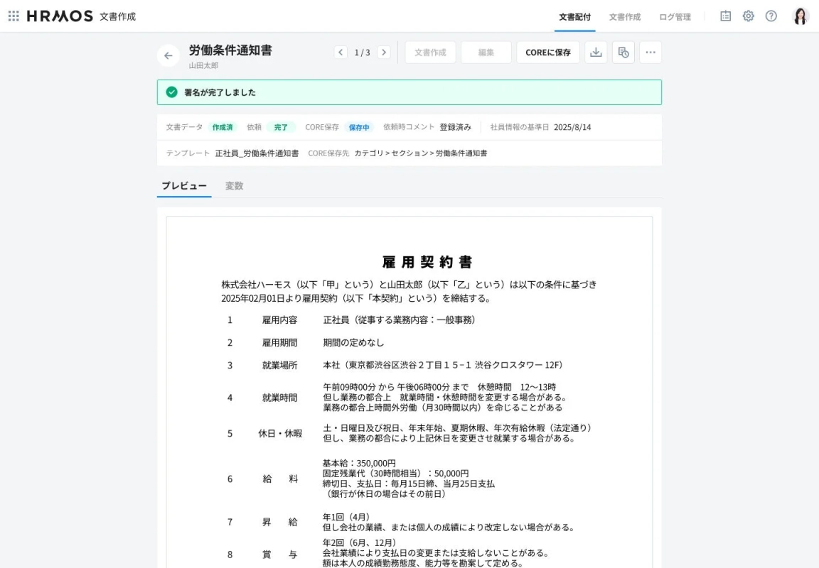This screenshot has height=568, width=819.
Task: Go back with the left pagination chevron
Action: tap(340, 52)
